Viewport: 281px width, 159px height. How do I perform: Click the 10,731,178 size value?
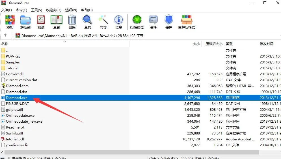(191, 139)
